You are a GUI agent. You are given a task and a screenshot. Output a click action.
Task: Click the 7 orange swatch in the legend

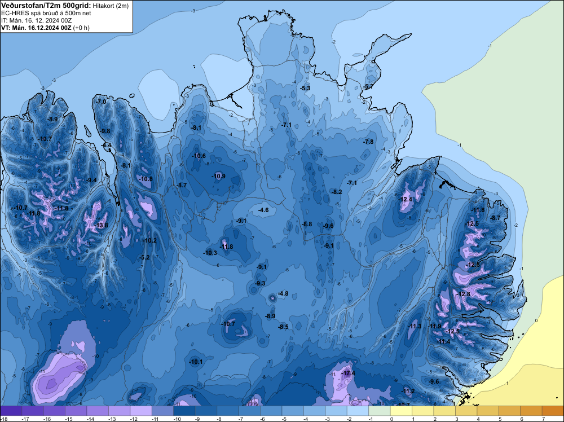click(x=553, y=411)
